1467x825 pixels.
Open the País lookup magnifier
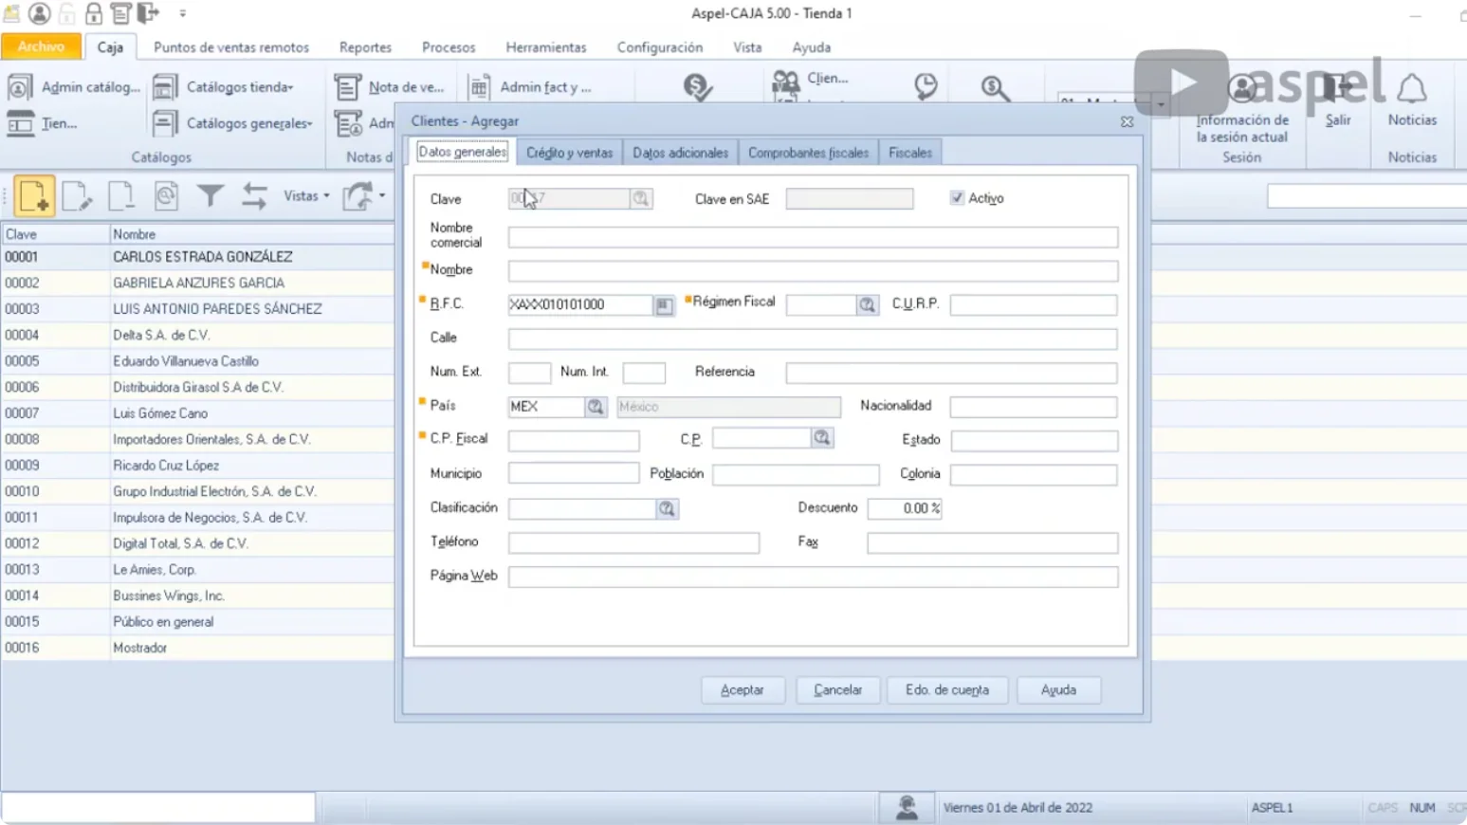click(x=595, y=407)
